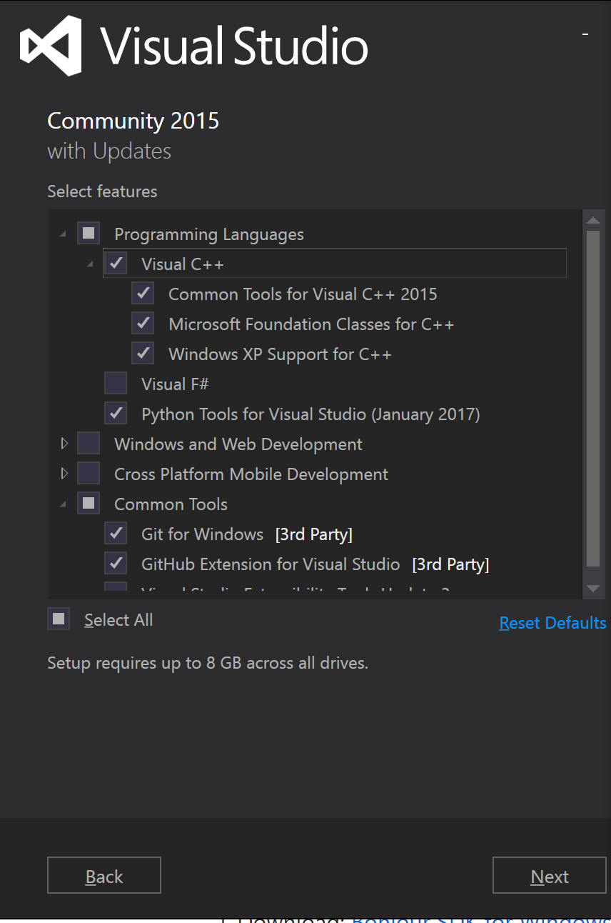This screenshot has height=923, width=611.
Task: Minimize the installer window
Action: (x=585, y=34)
